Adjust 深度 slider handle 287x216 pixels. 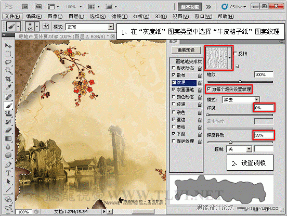[x=207, y=115]
